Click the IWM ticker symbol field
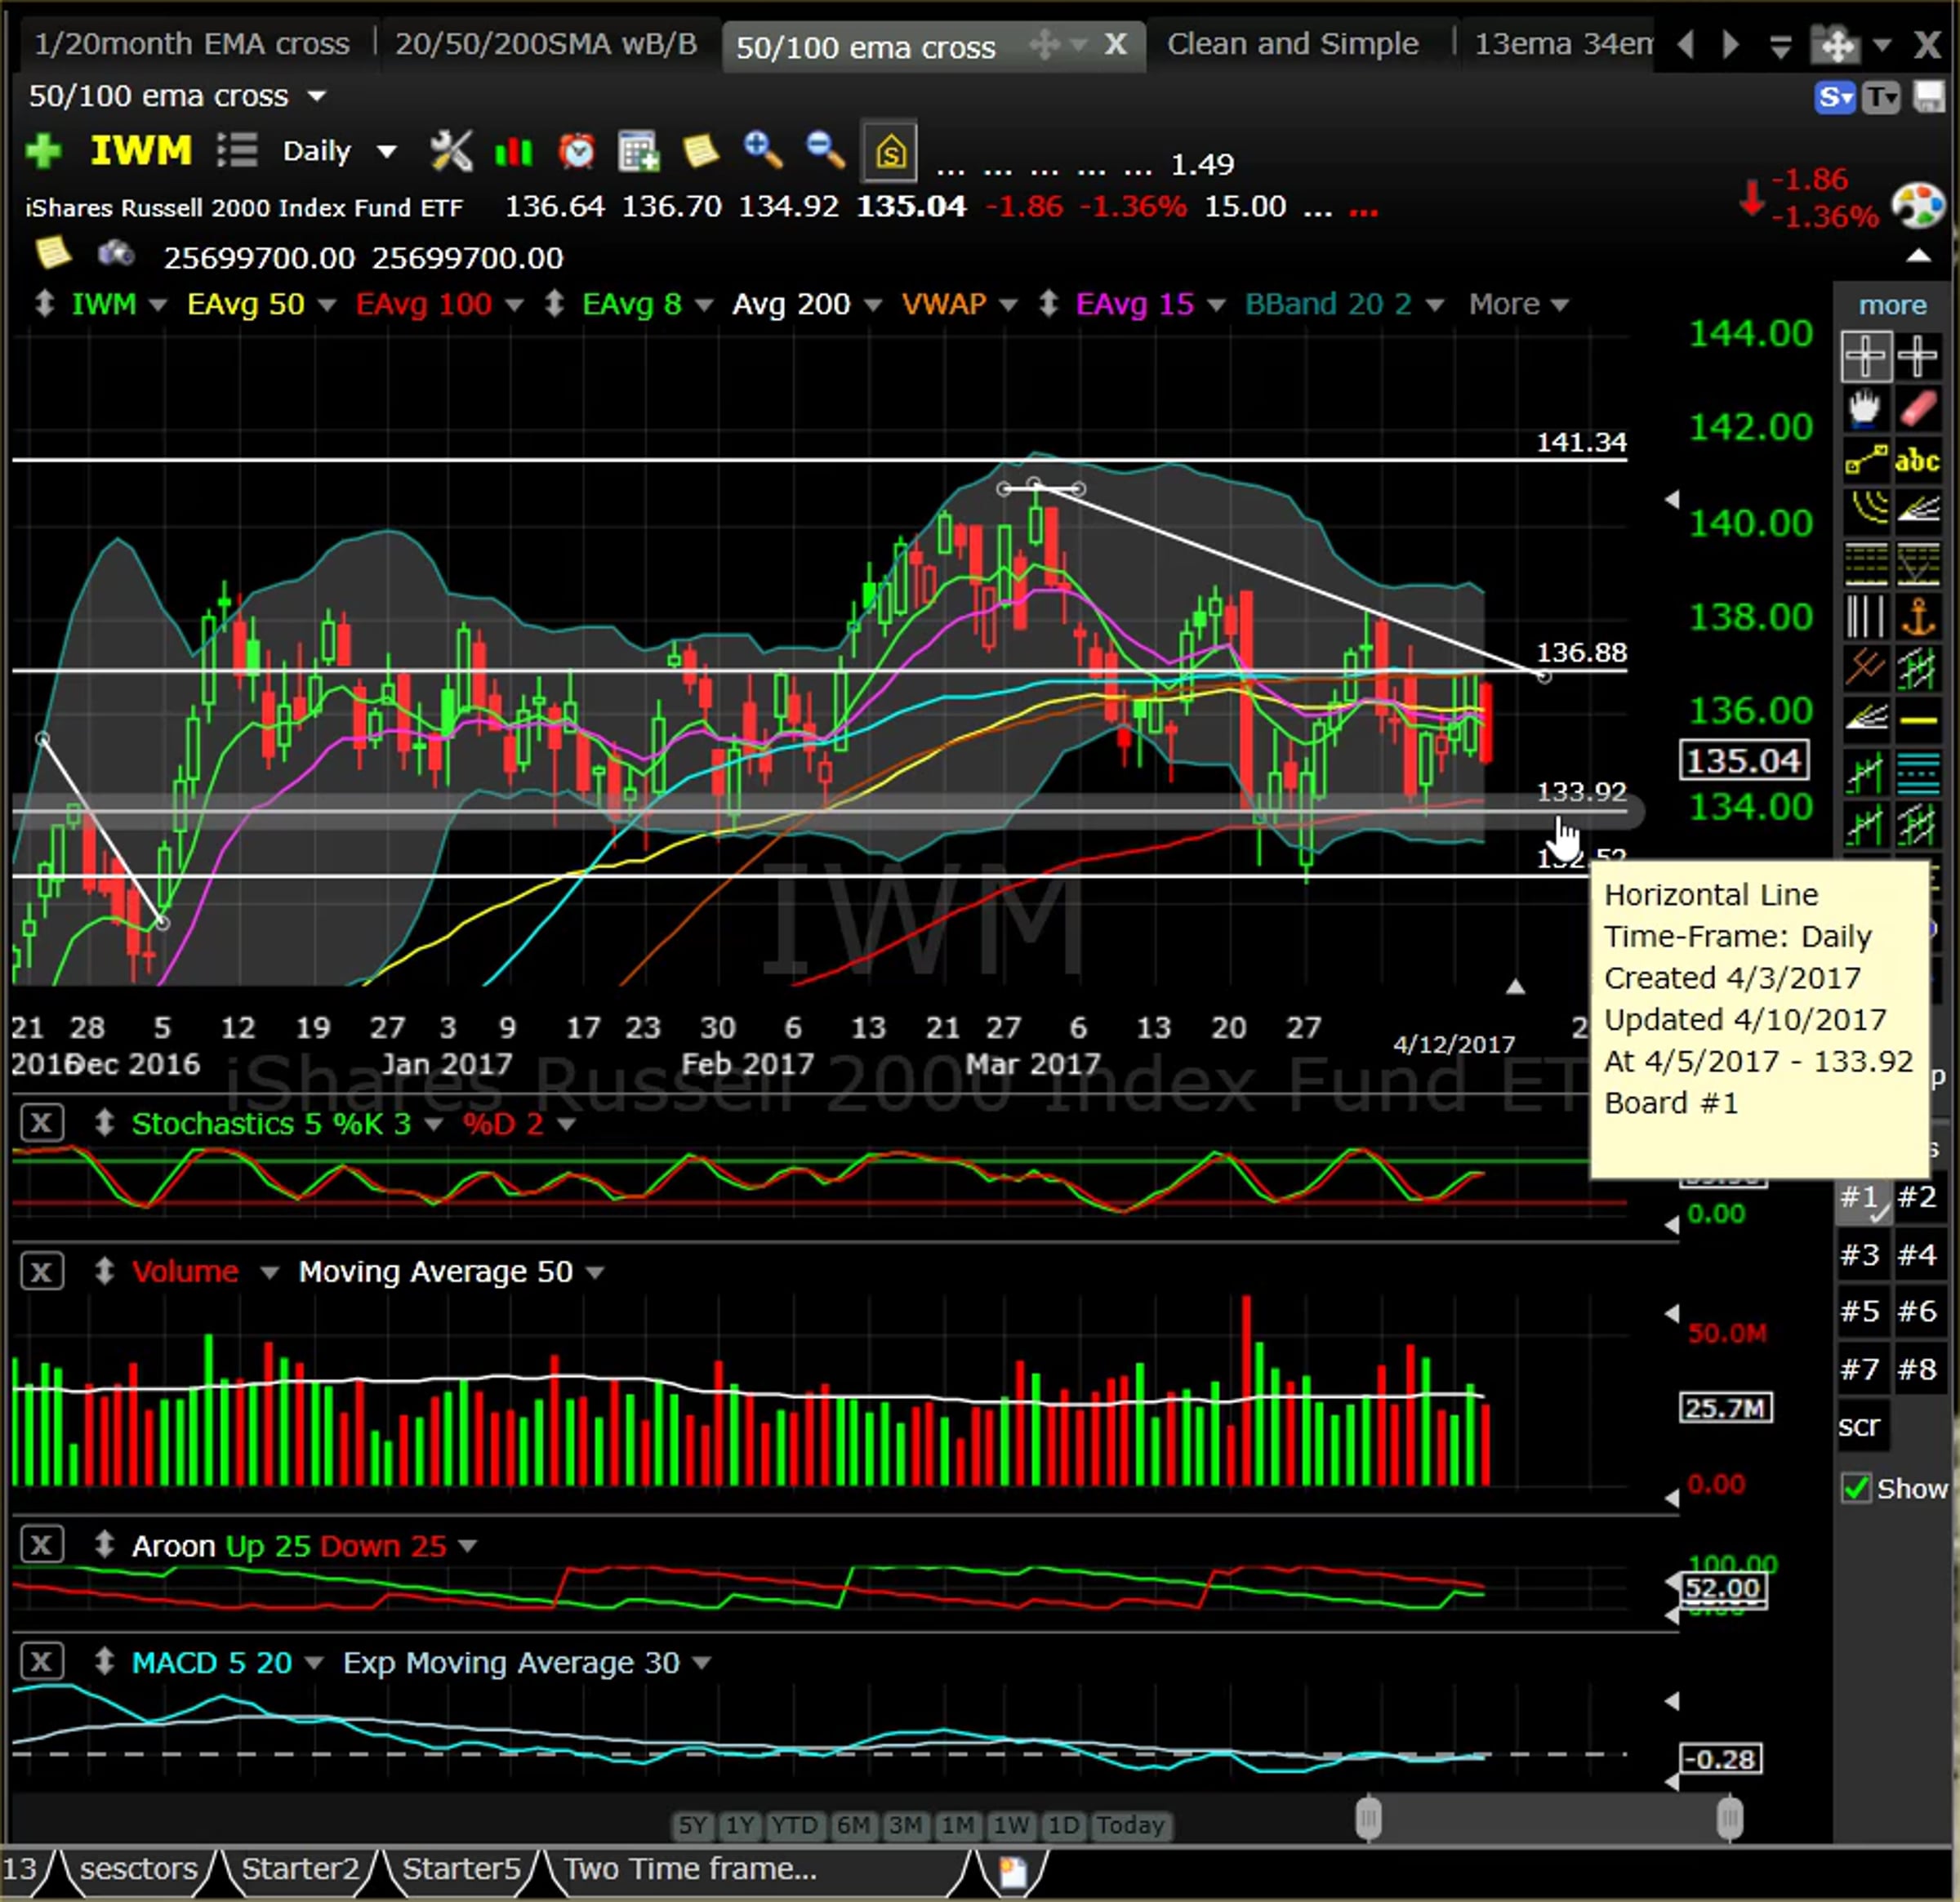Image resolution: width=1960 pixels, height=1902 pixels. coord(141,151)
